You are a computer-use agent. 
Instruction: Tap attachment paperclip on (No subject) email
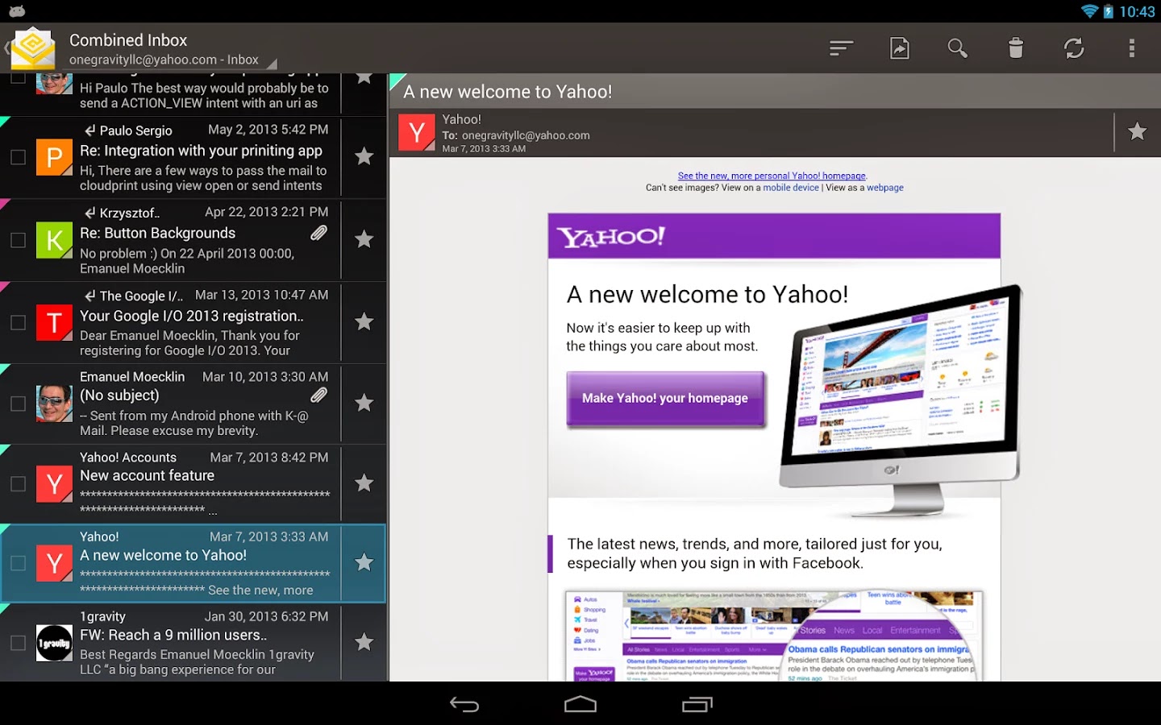coord(319,395)
